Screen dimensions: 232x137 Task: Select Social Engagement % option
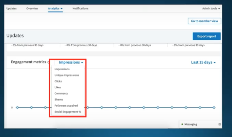point(68,111)
